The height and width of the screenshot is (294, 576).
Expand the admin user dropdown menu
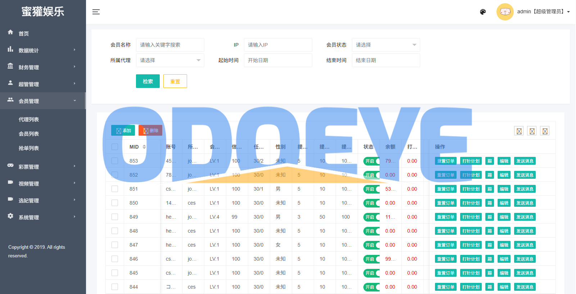568,12
